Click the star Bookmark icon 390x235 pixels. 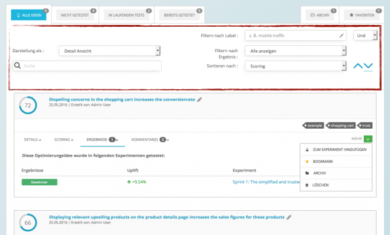pyautogui.click(x=307, y=162)
